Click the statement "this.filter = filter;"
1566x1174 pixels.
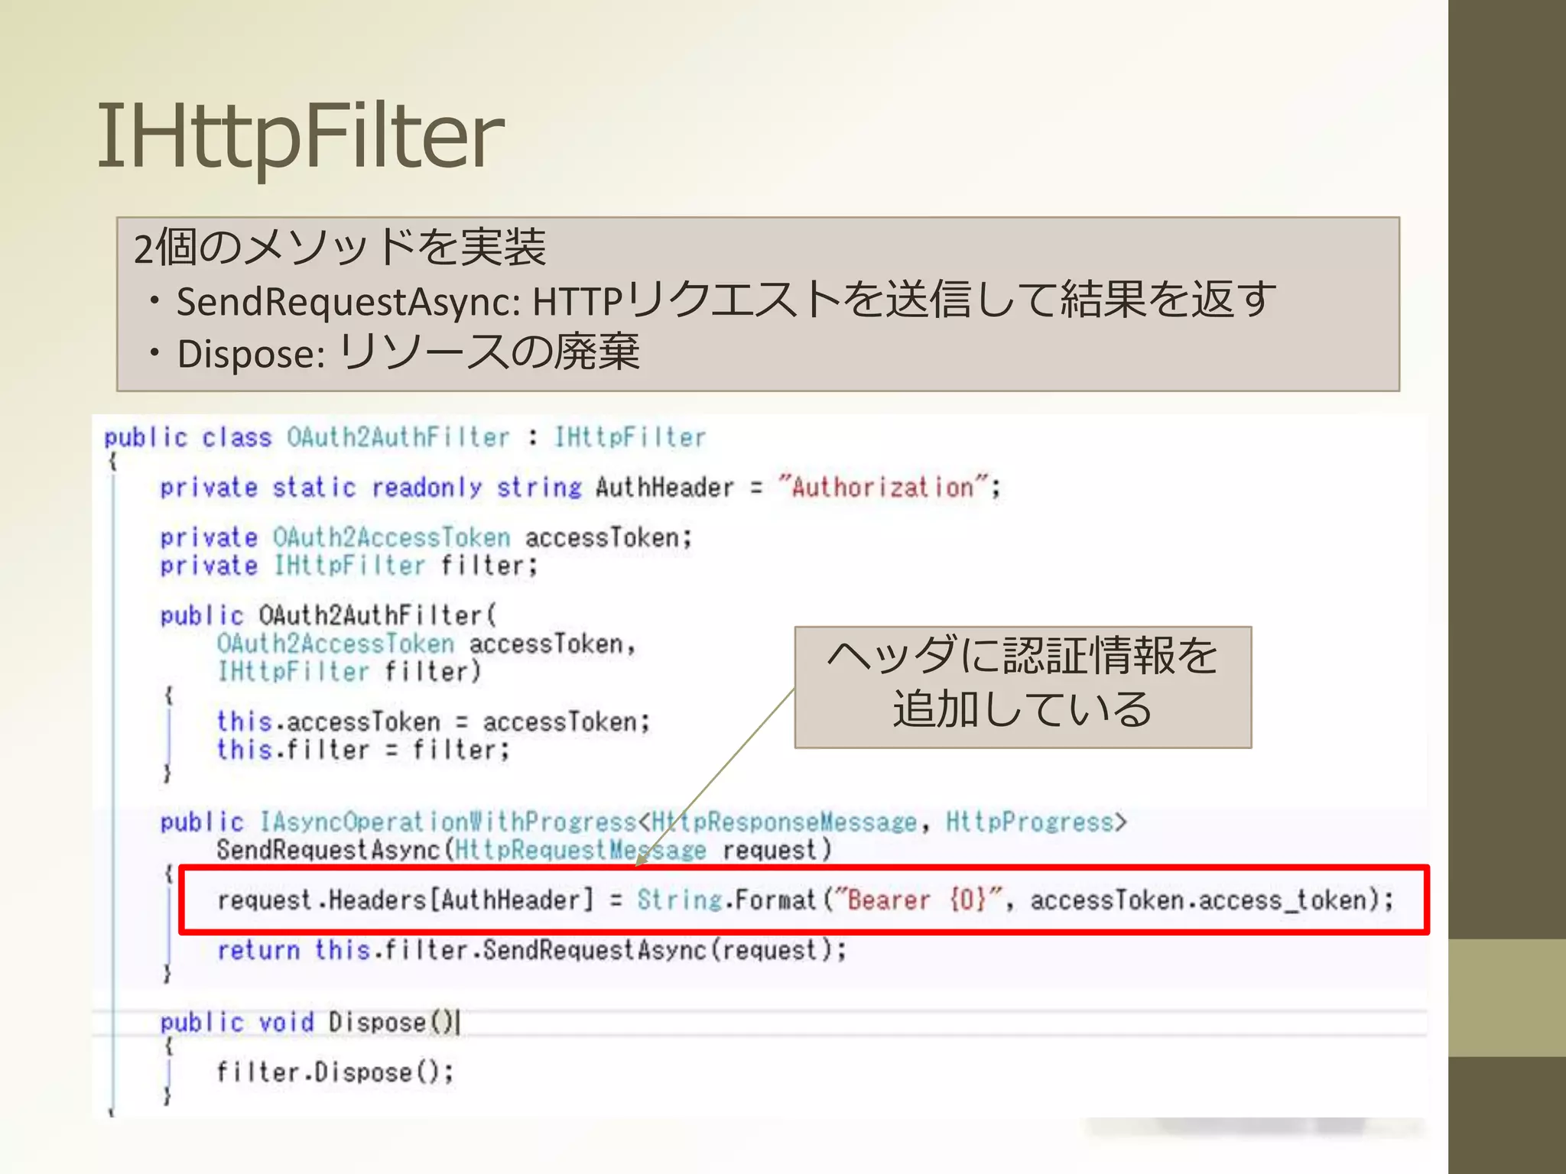362,750
